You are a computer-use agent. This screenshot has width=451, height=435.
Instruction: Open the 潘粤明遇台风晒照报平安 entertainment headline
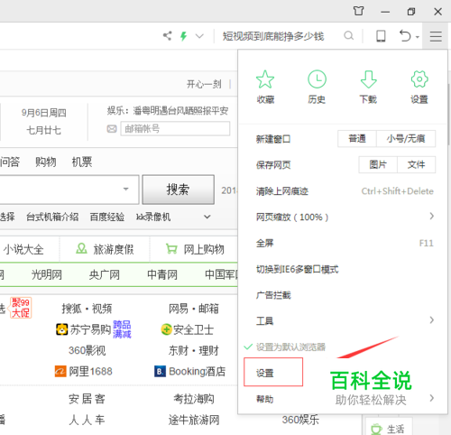coord(180,111)
